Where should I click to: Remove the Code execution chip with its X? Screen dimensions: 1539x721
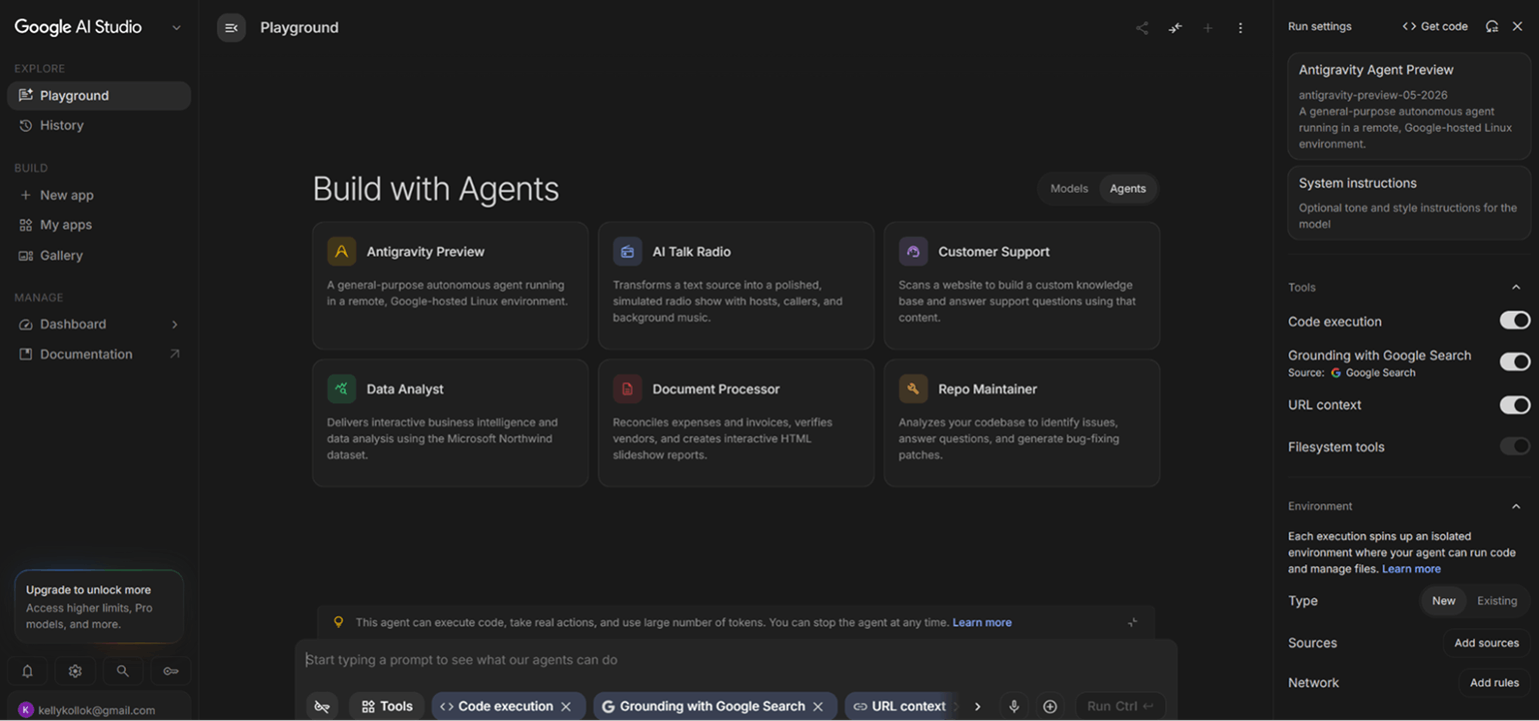(566, 706)
